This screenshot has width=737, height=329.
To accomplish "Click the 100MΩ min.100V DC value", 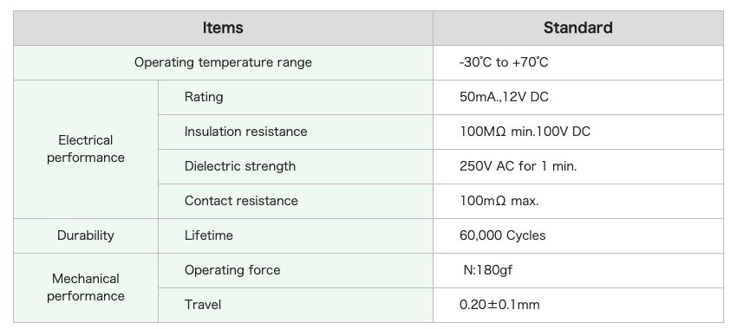I will click(x=525, y=132).
